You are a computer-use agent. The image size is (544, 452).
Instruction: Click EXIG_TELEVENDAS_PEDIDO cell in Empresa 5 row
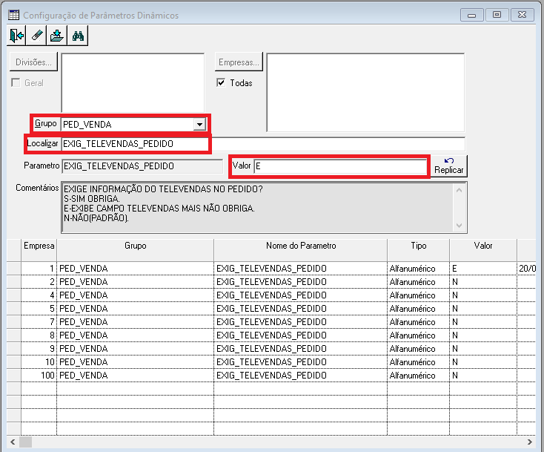point(301,308)
